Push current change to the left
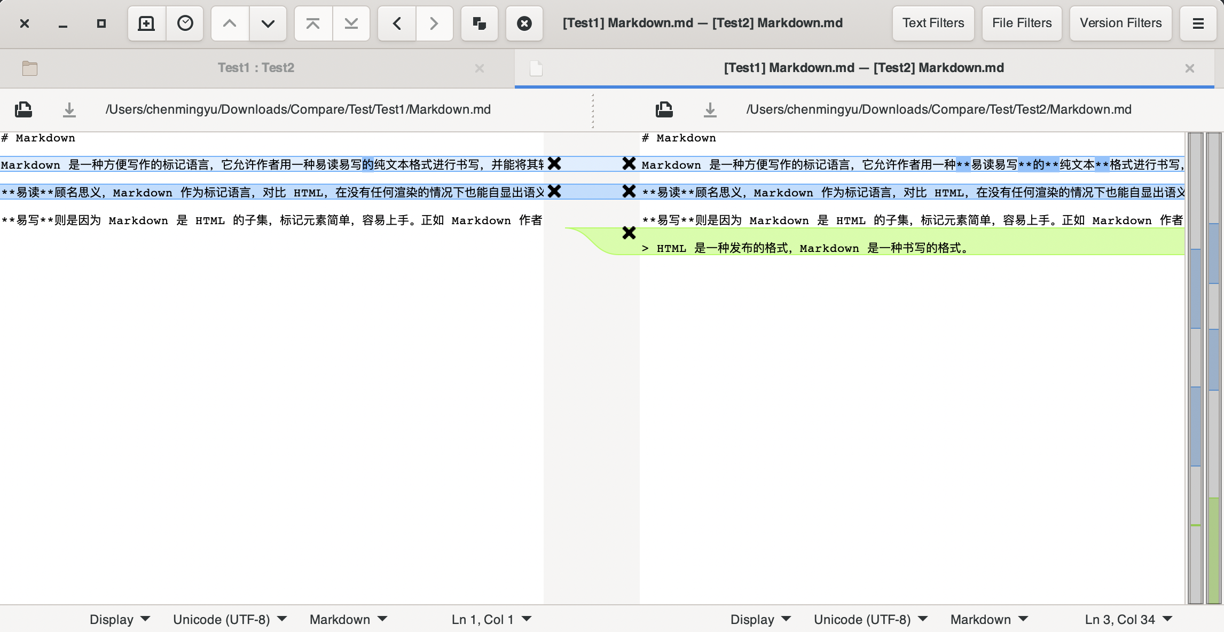 396,23
